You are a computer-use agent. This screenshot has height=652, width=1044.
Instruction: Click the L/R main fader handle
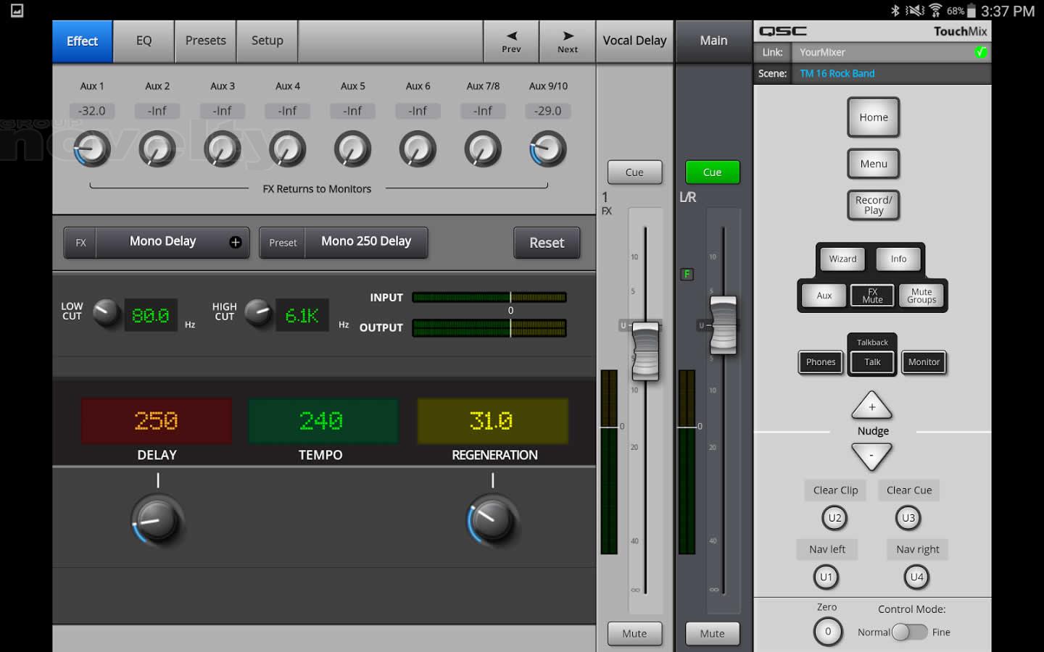723,325
